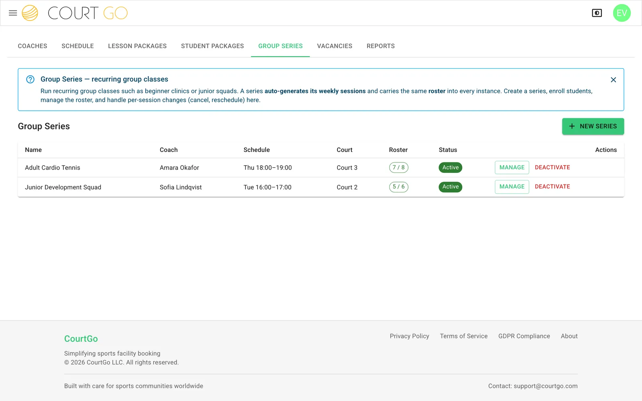
Task: Open the EV user avatar menu
Action: [622, 13]
